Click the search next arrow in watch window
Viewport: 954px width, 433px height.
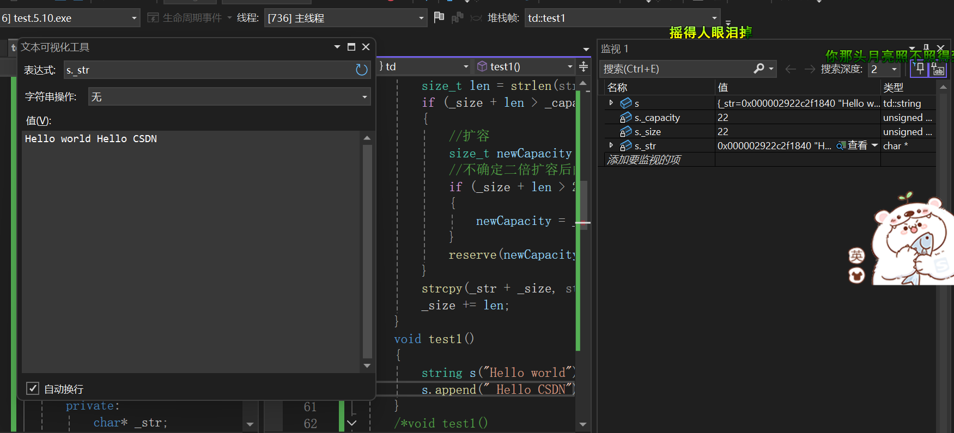(x=810, y=69)
